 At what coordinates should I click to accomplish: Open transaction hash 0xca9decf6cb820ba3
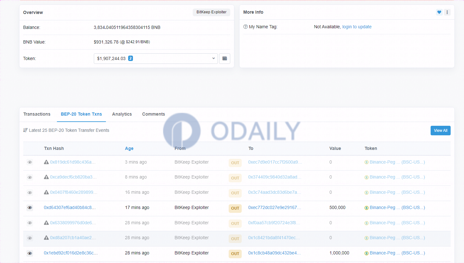coord(73,177)
